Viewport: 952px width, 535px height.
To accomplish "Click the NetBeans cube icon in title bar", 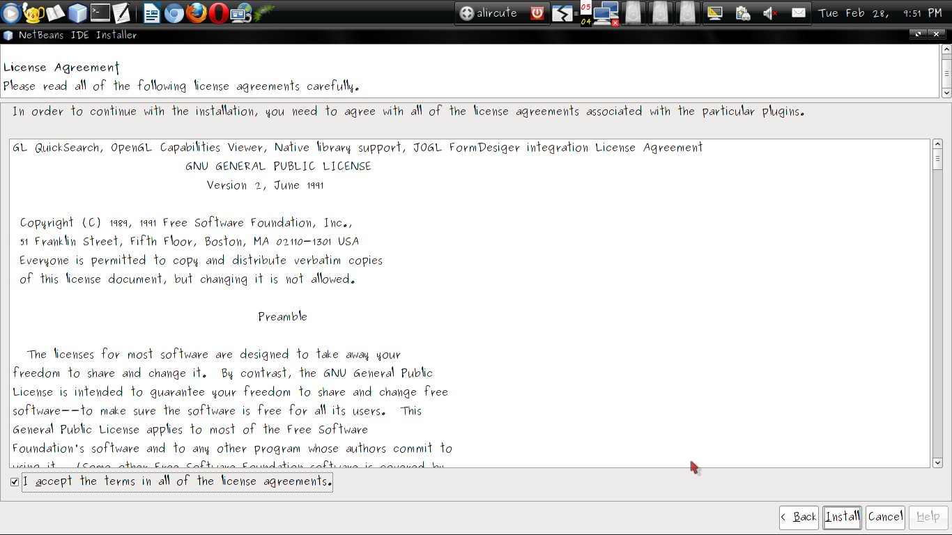I will coord(8,35).
